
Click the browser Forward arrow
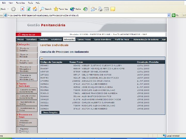click(13, 9)
